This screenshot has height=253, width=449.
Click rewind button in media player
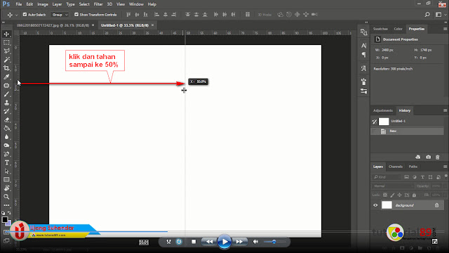click(x=209, y=242)
